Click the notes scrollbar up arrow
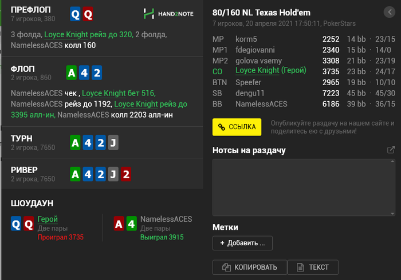The height and width of the screenshot is (280, 401). (x=392, y=161)
